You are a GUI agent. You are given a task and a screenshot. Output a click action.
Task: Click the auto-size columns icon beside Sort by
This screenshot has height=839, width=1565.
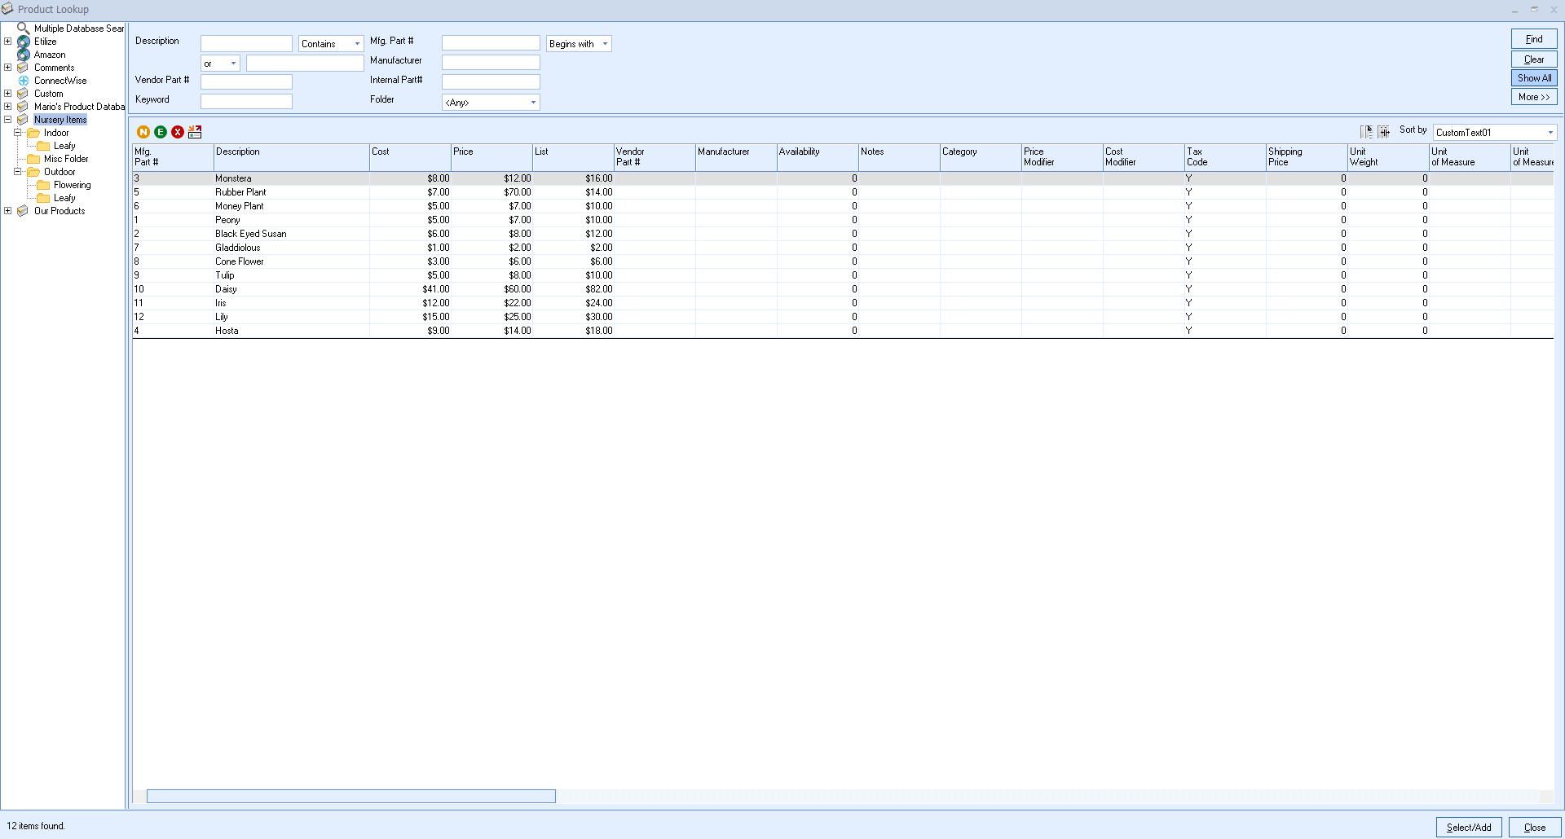(1384, 131)
